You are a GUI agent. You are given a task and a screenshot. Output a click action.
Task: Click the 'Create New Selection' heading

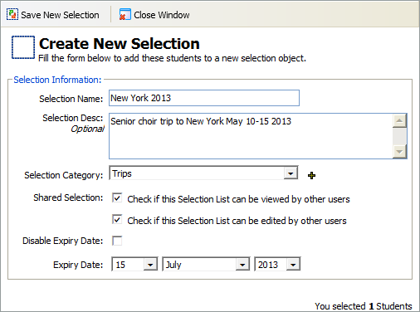pos(120,44)
